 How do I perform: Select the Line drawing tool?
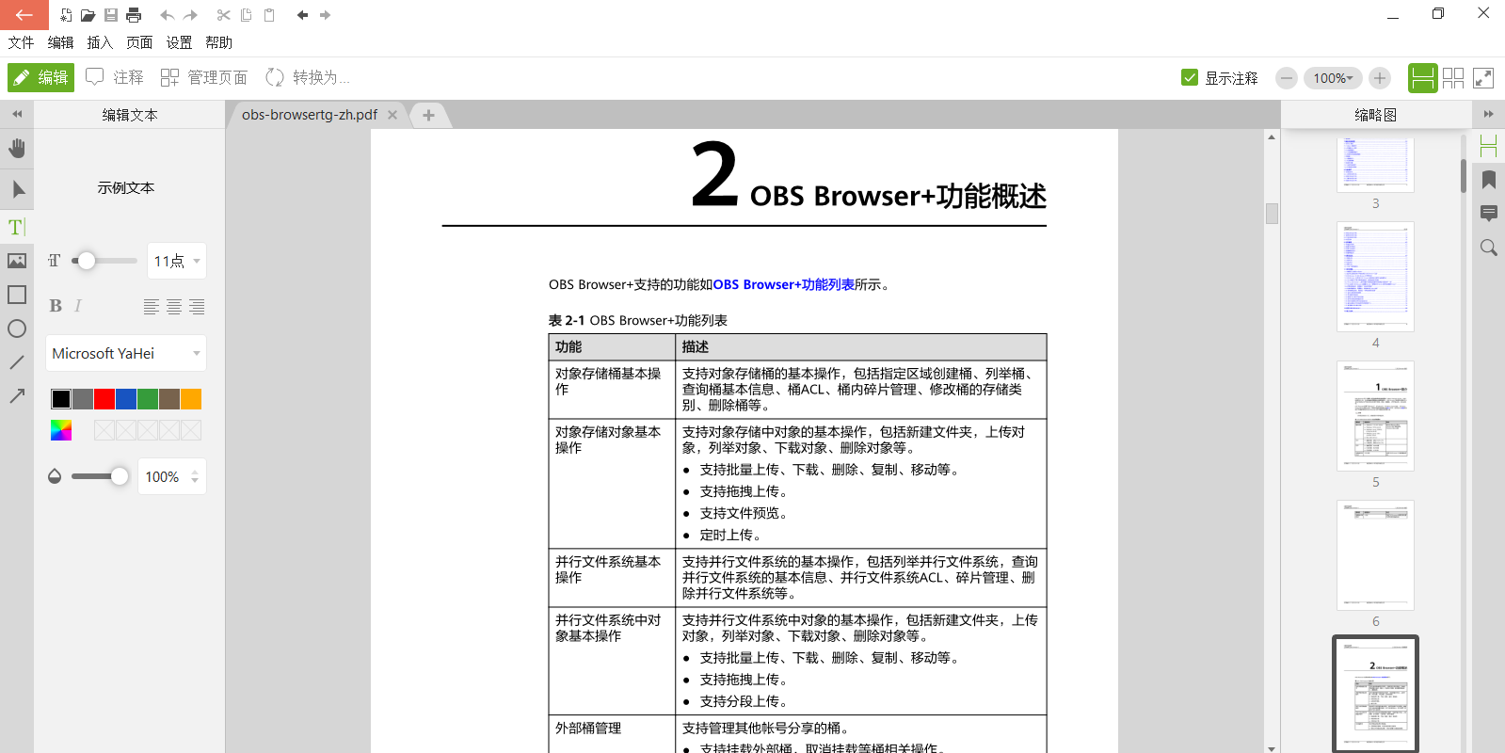(17, 362)
